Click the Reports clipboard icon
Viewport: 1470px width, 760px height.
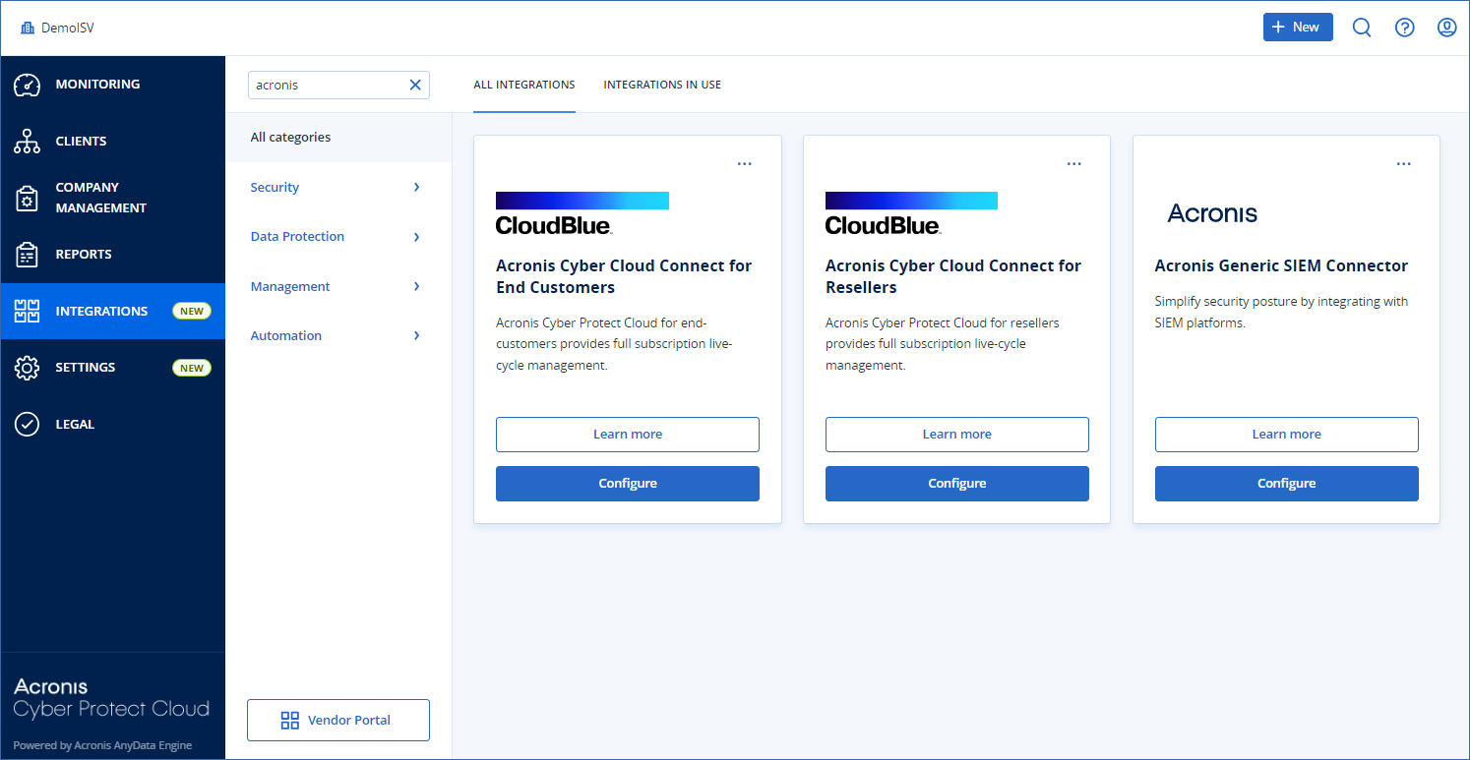[x=27, y=255]
